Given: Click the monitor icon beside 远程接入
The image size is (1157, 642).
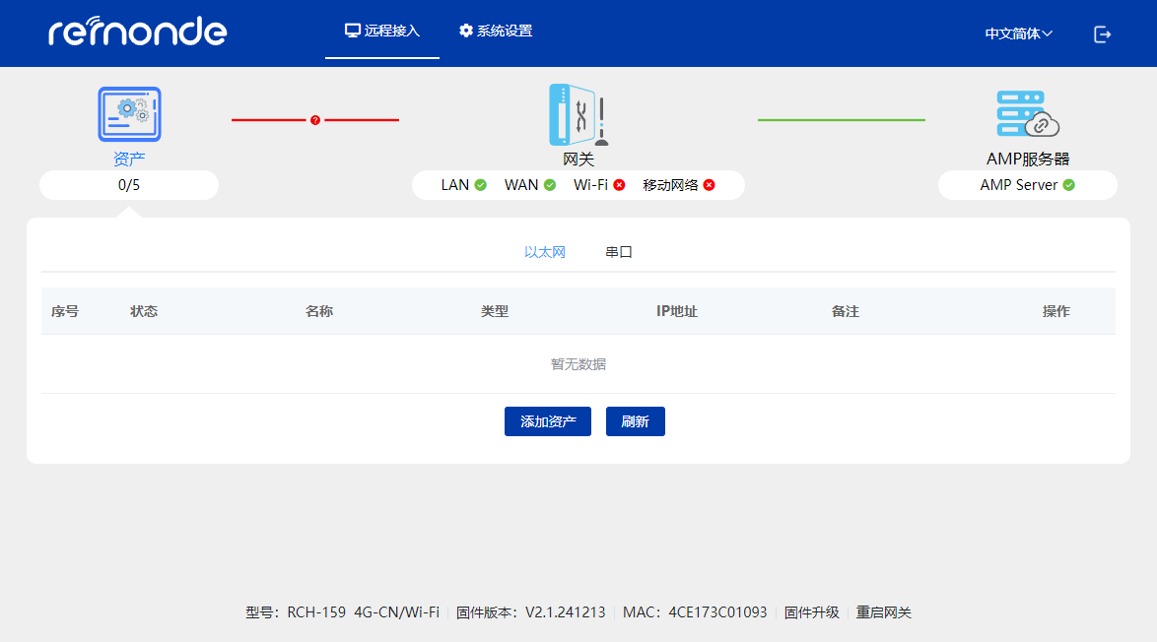Looking at the screenshot, I should coord(353,31).
